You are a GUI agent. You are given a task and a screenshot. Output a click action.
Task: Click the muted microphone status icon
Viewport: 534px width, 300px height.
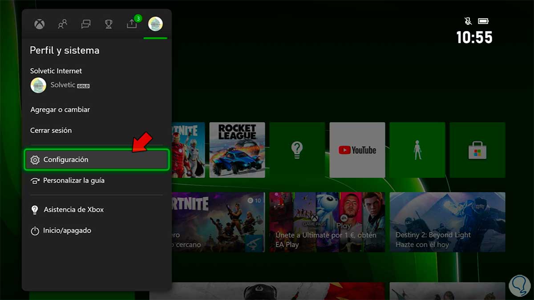click(468, 21)
